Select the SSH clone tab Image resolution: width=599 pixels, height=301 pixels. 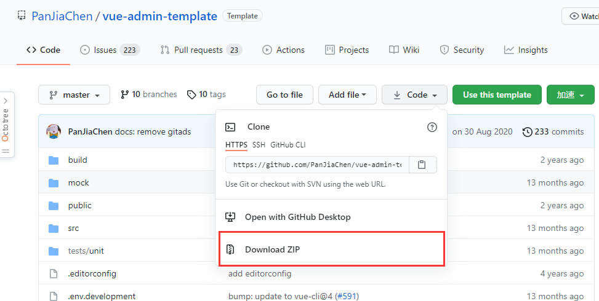[259, 145]
